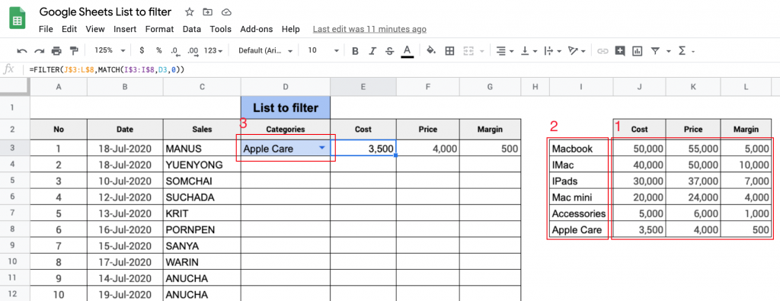
Task: Star this spreadsheet document
Action: (190, 12)
